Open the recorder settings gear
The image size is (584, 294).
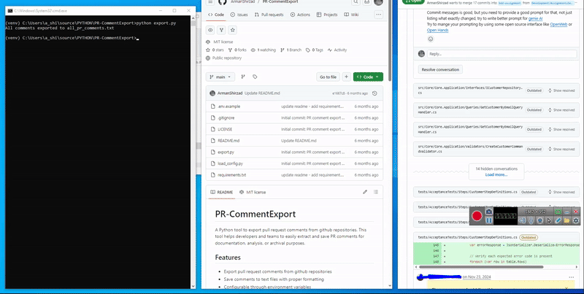tap(576, 220)
